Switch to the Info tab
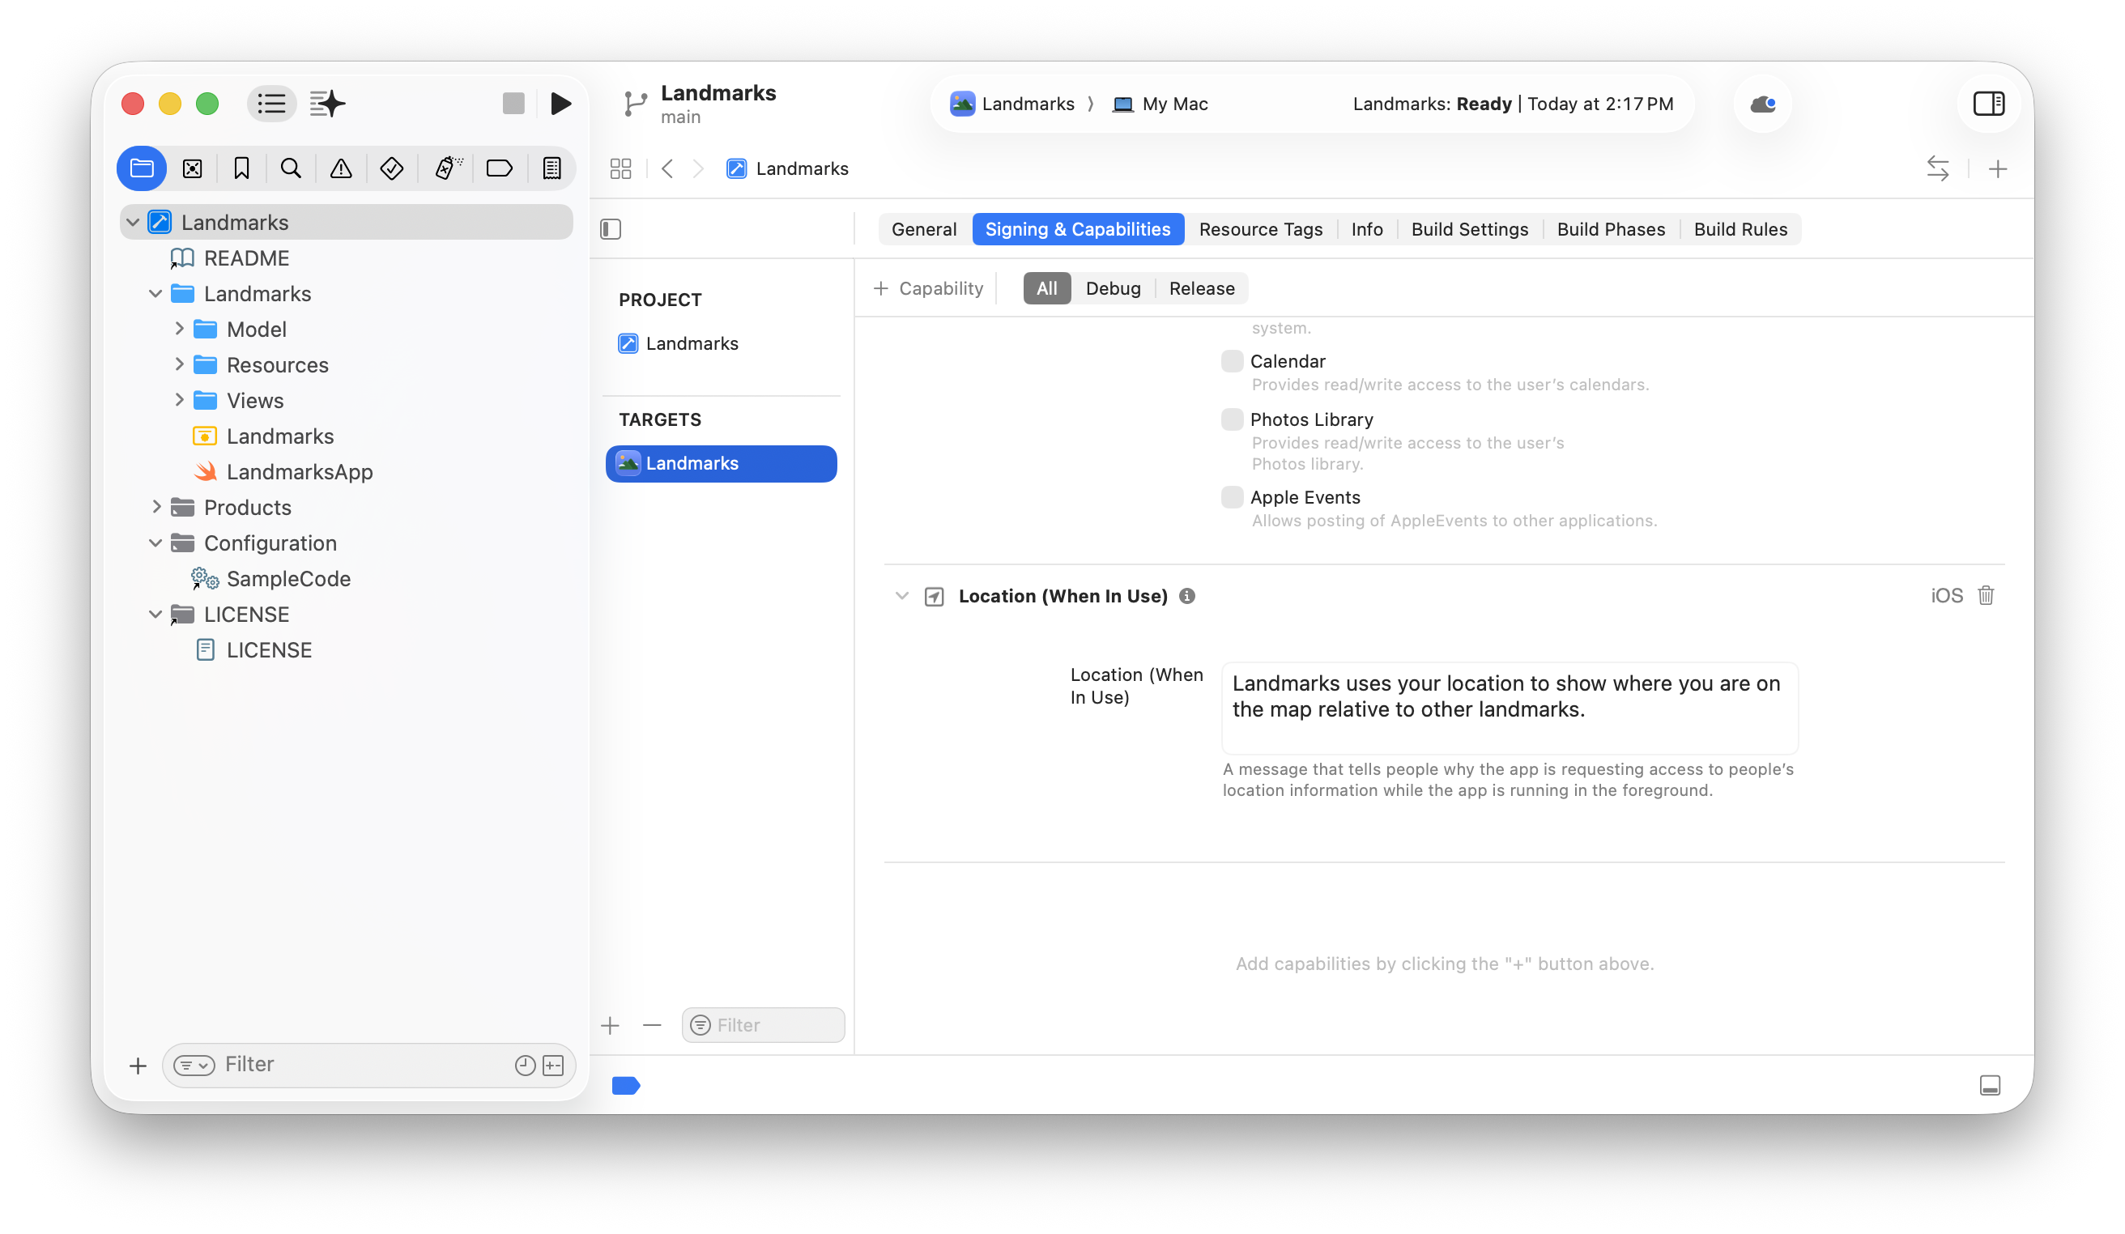This screenshot has width=2125, height=1234. pos(1366,229)
